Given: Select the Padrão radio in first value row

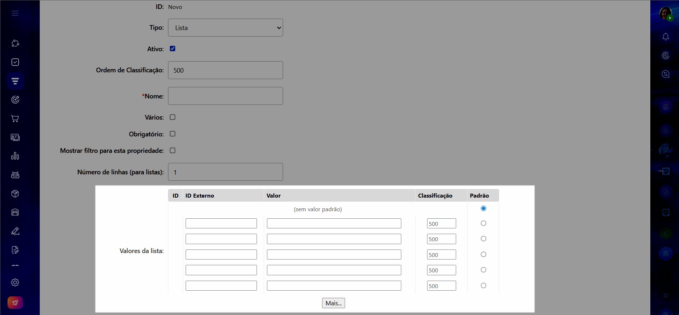Looking at the screenshot, I should 483,223.
